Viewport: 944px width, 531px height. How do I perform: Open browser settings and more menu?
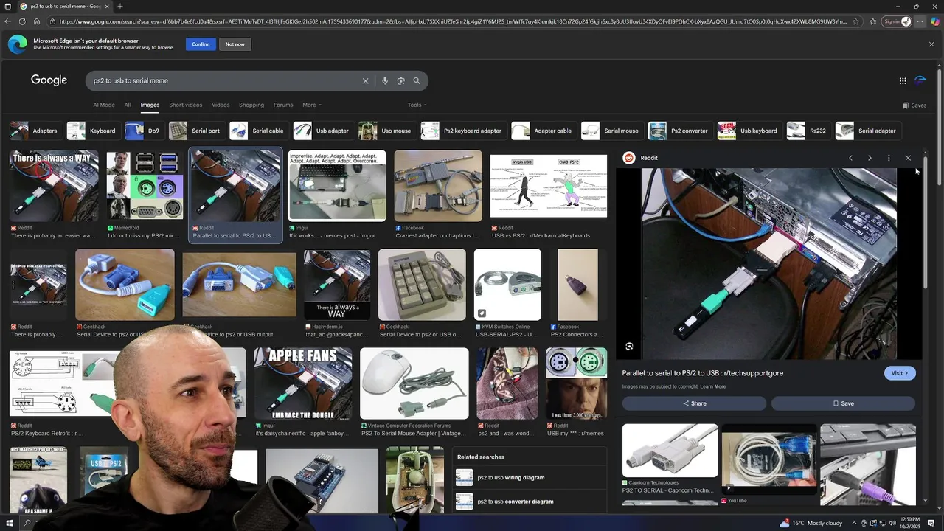(x=920, y=21)
